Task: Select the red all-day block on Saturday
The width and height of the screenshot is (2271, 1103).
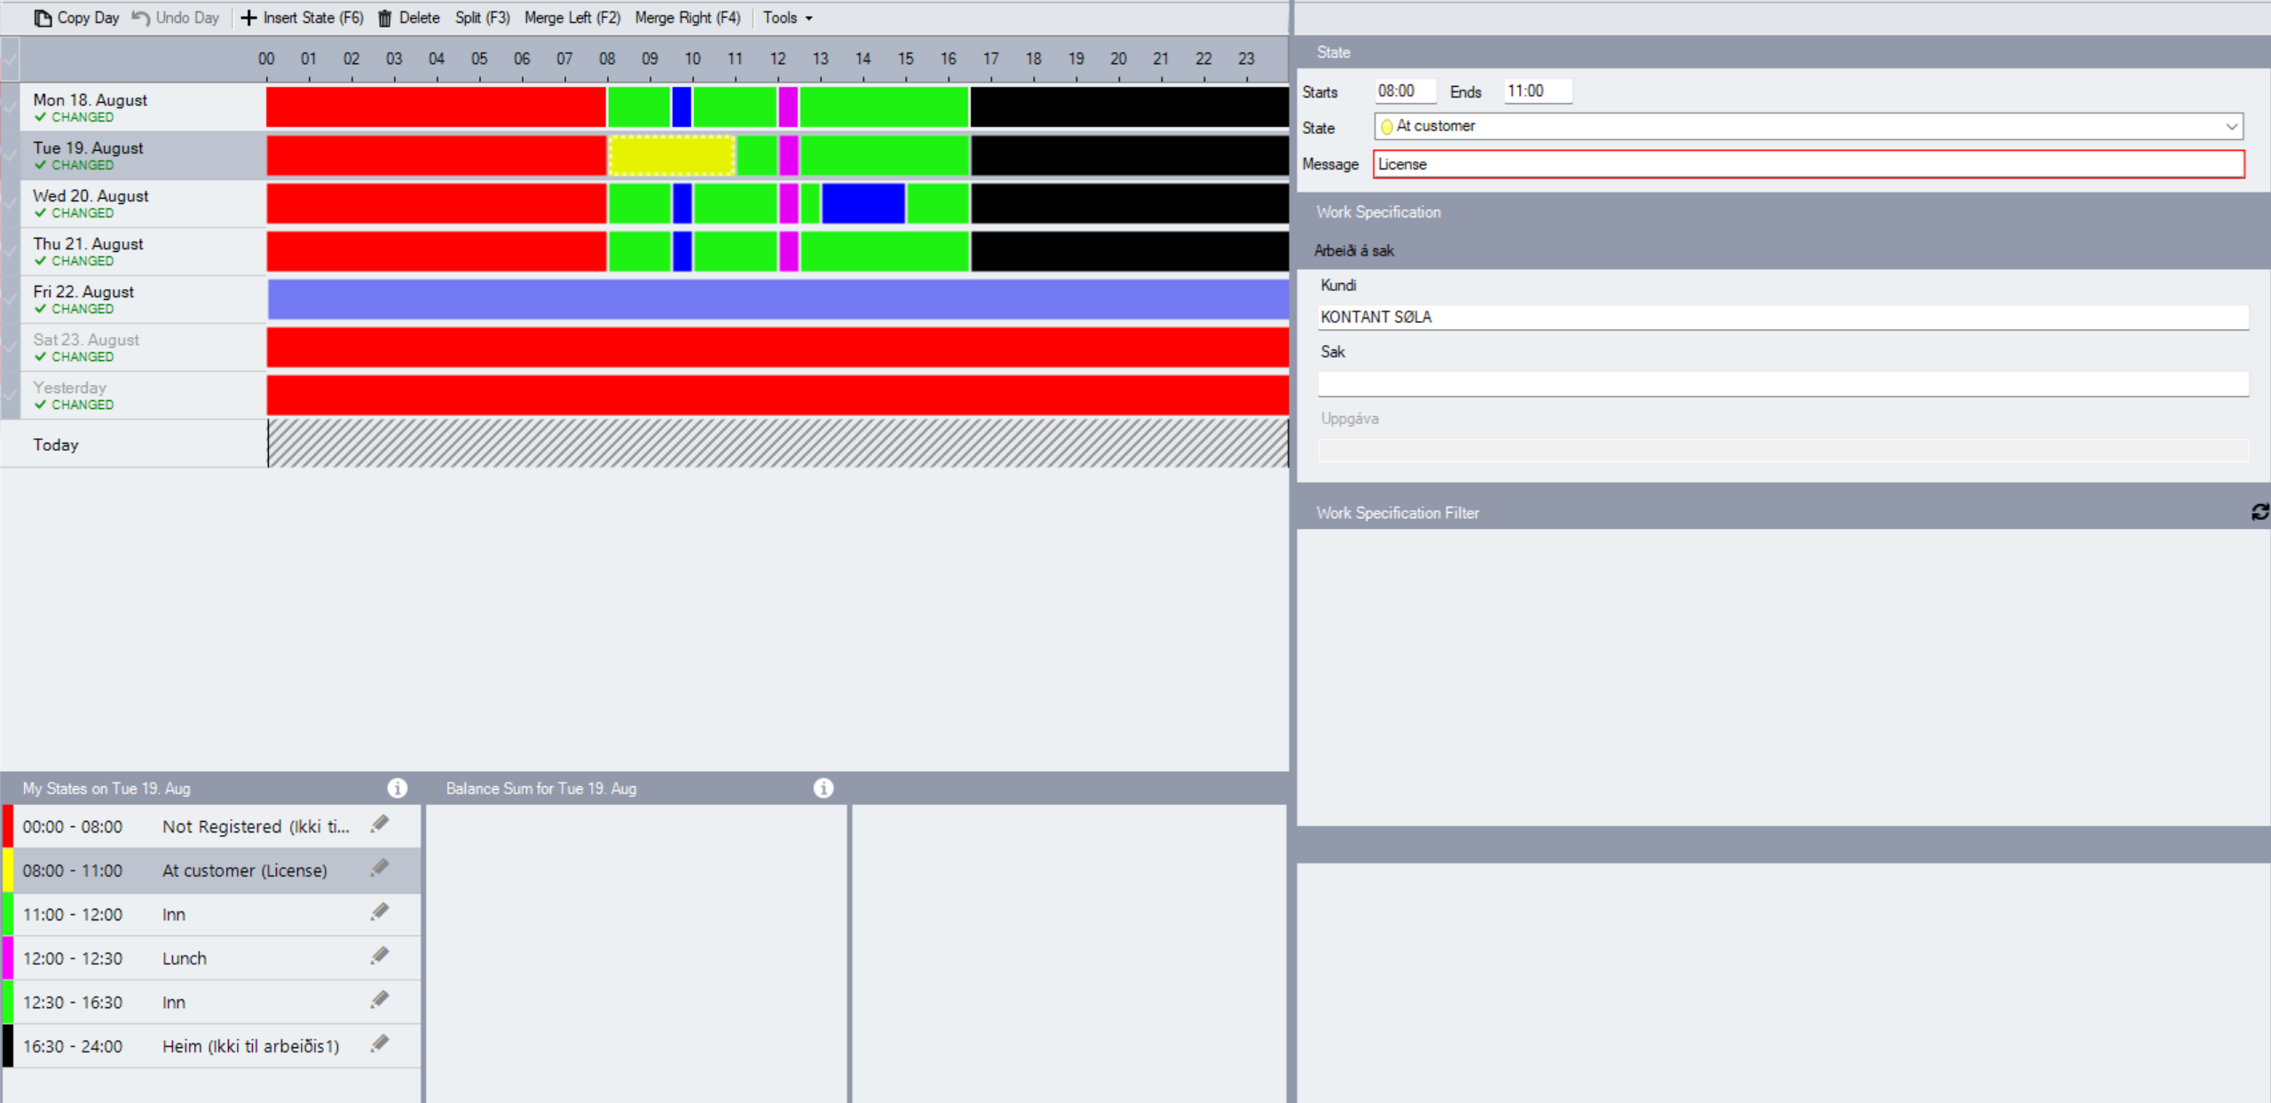Action: coord(778,347)
